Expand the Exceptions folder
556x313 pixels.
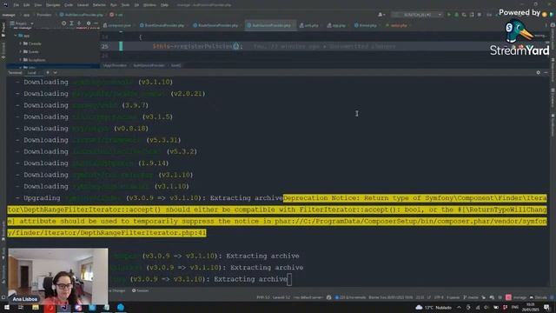tap(21, 60)
